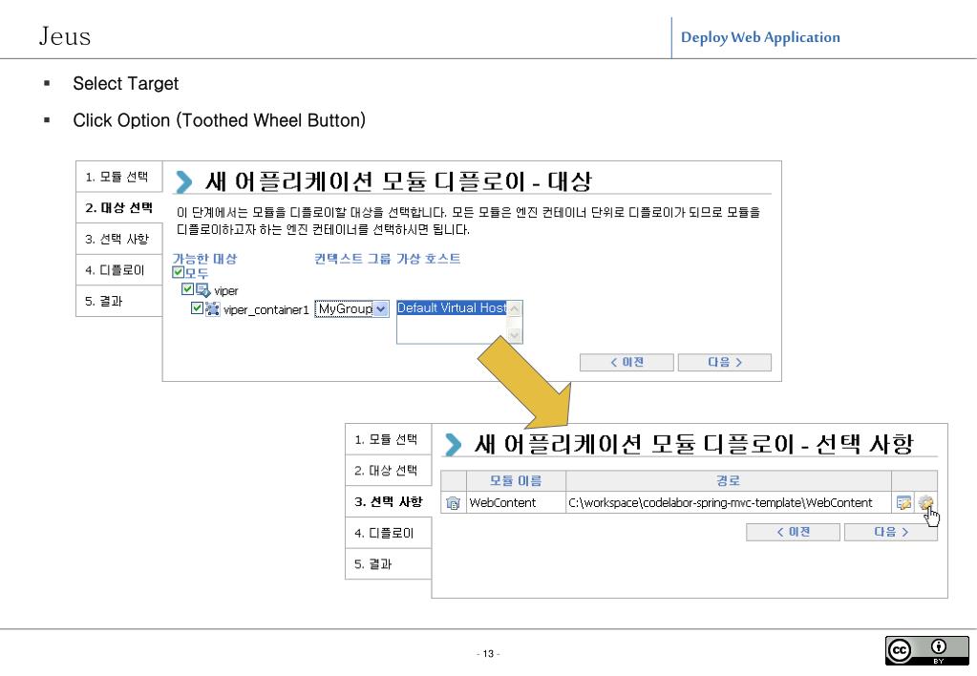
Task: Open step 2. 대상 선택 in the options wizard
Action: point(388,471)
